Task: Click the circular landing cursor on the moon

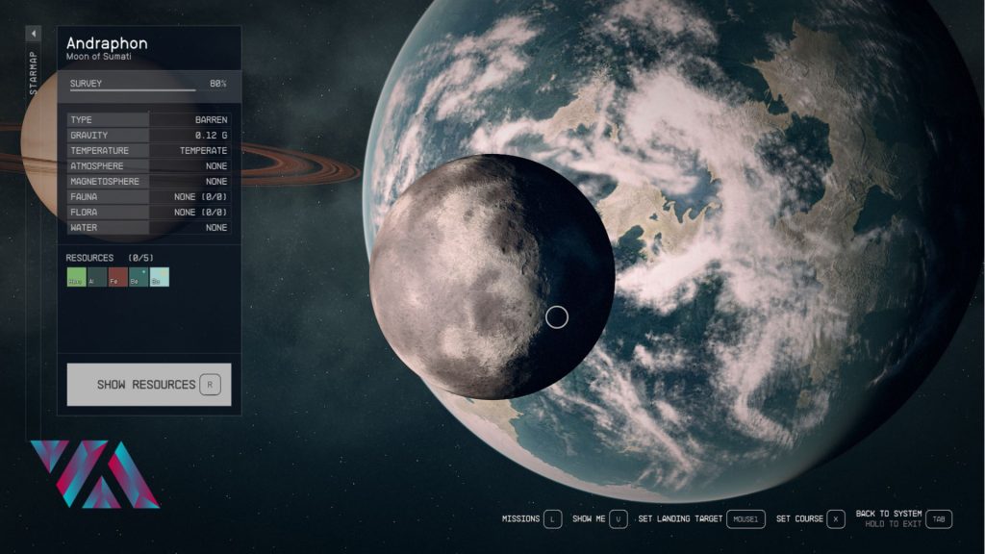Action: pos(557,316)
